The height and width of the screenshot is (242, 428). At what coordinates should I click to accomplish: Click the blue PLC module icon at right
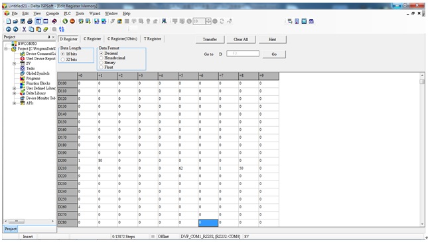(297, 21)
